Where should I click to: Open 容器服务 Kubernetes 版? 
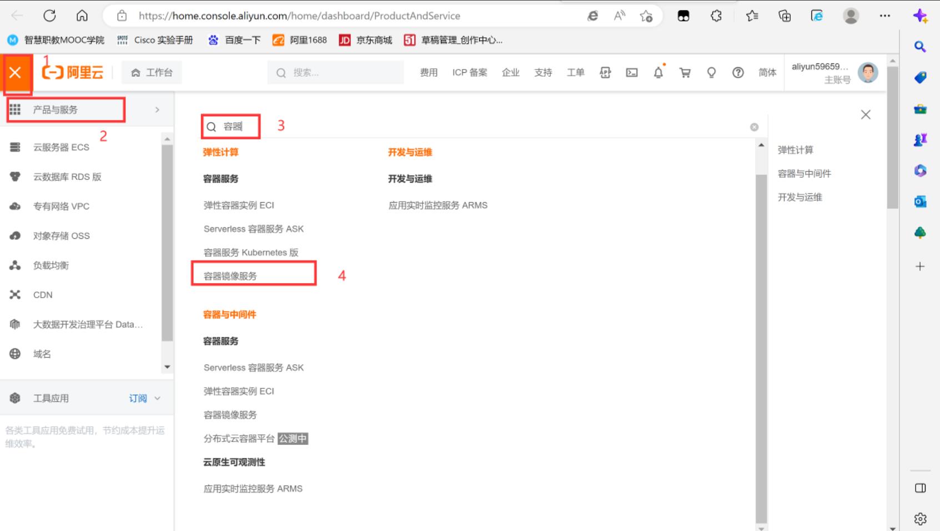(x=251, y=253)
